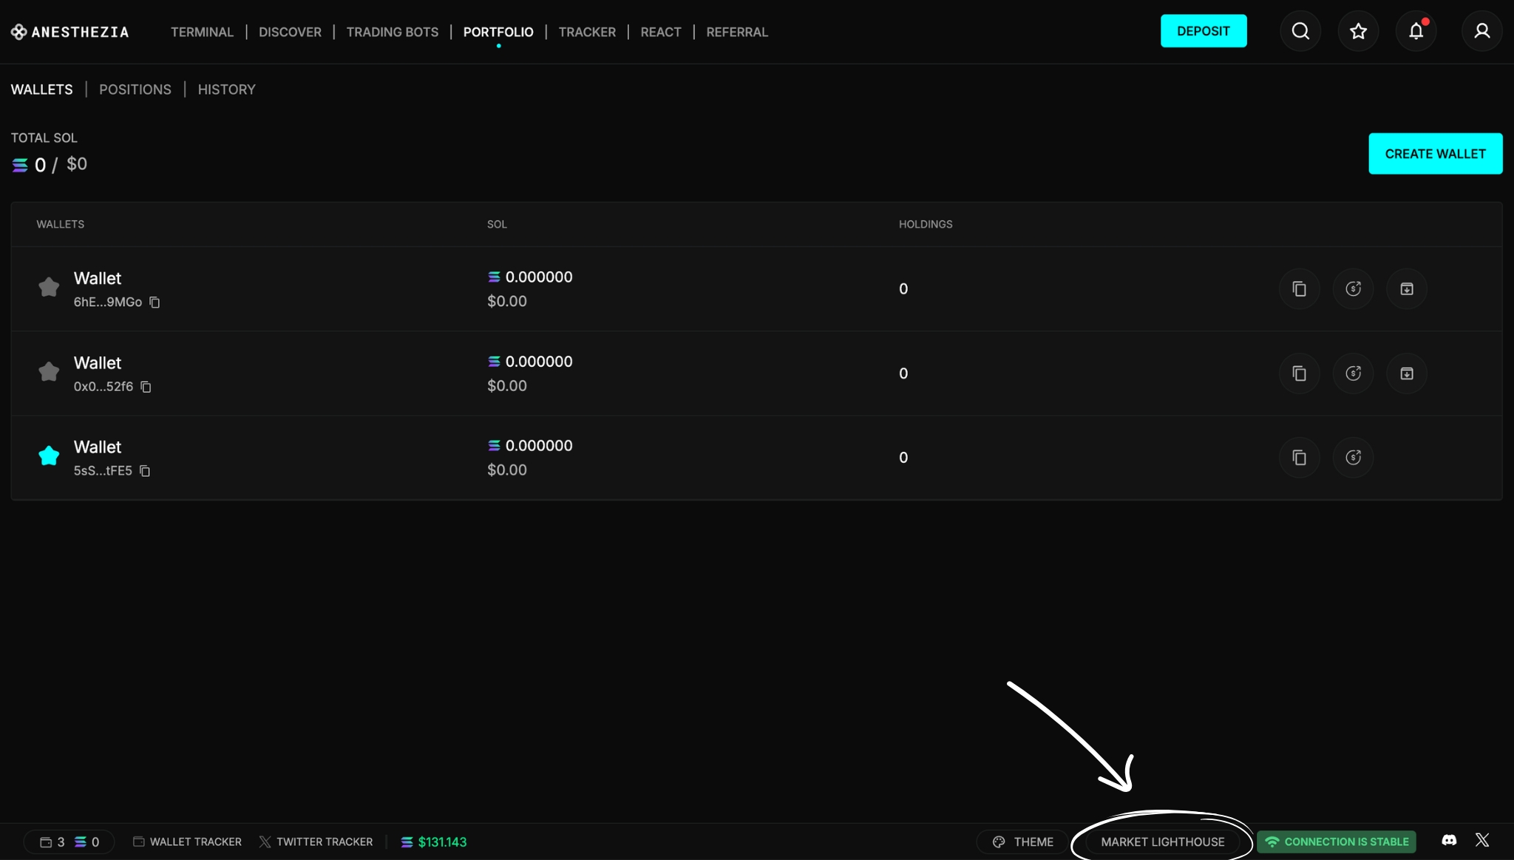Click the Create Wallet button

coord(1435,154)
